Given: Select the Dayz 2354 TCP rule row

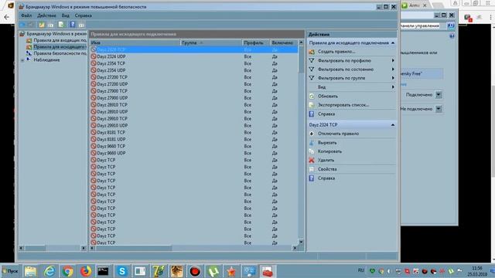Looking at the screenshot, I should pyautogui.click(x=193, y=63).
